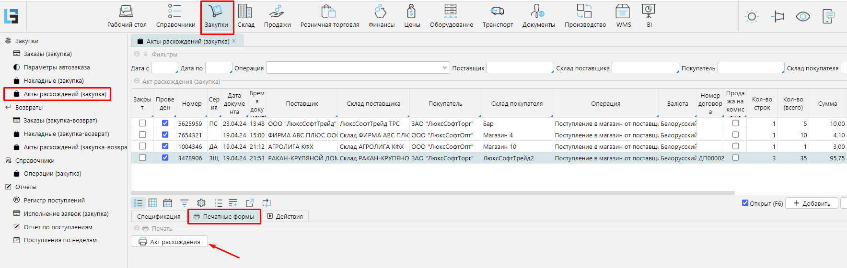Click the Поставщик filter input field
Image resolution: width=847 pixels, height=268 pixels.
click(x=520, y=68)
